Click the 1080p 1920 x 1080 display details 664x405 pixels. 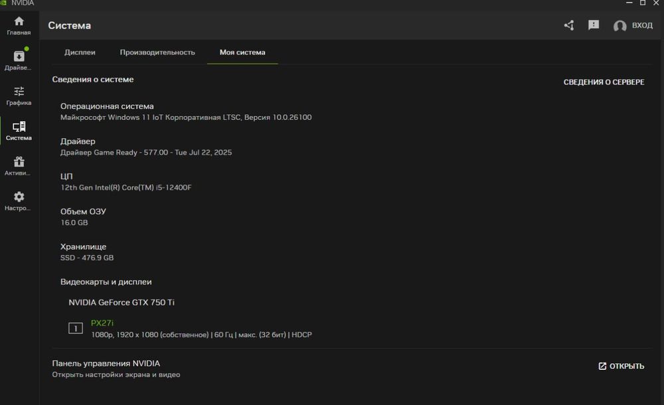202,335
